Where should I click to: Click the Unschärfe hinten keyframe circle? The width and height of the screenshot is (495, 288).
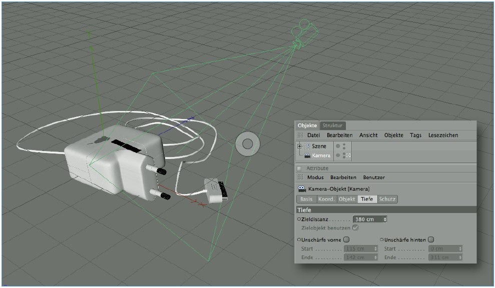(x=382, y=239)
